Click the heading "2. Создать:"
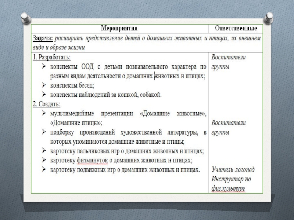The image size is (294, 220). click(x=47, y=104)
